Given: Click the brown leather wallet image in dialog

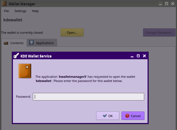Looking at the screenshot, I should (x=25, y=71).
